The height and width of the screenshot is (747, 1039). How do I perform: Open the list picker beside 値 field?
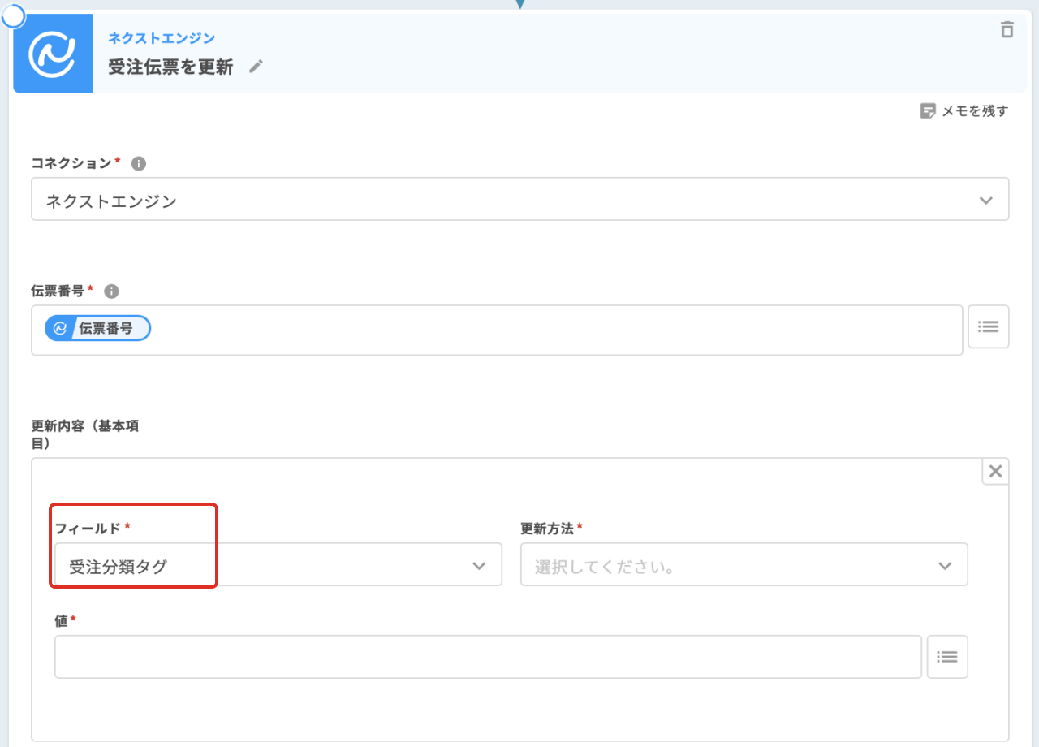(x=947, y=656)
